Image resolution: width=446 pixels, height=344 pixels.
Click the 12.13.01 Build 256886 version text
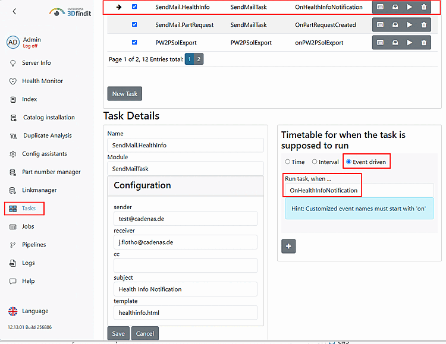click(x=30, y=327)
